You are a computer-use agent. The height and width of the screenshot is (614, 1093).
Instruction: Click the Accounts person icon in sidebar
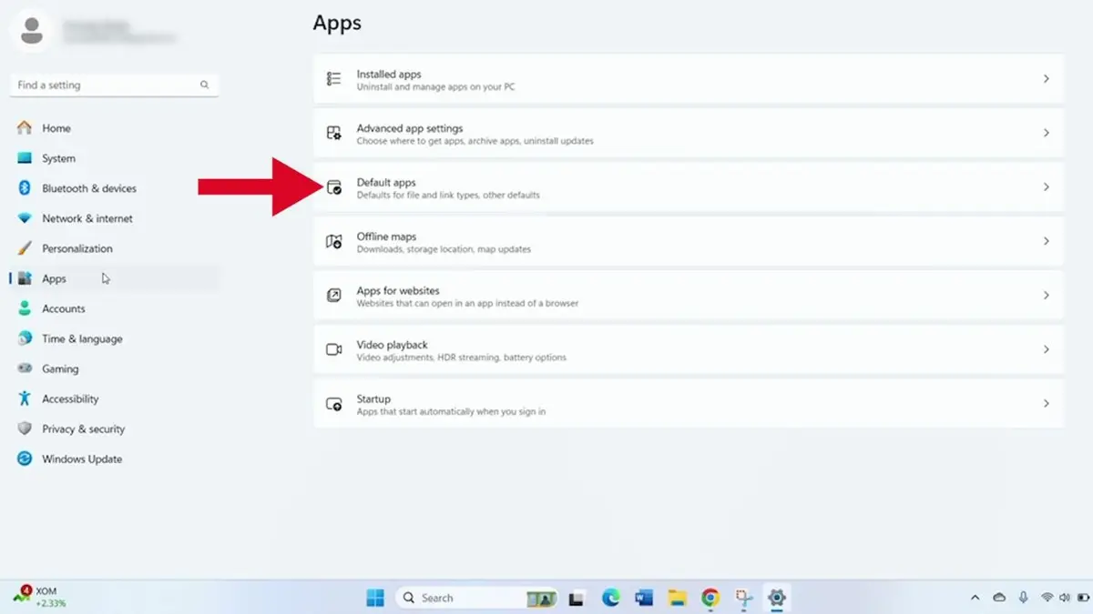point(25,308)
